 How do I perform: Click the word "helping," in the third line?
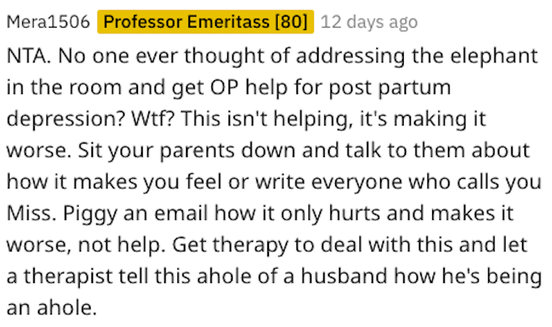tap(313, 119)
